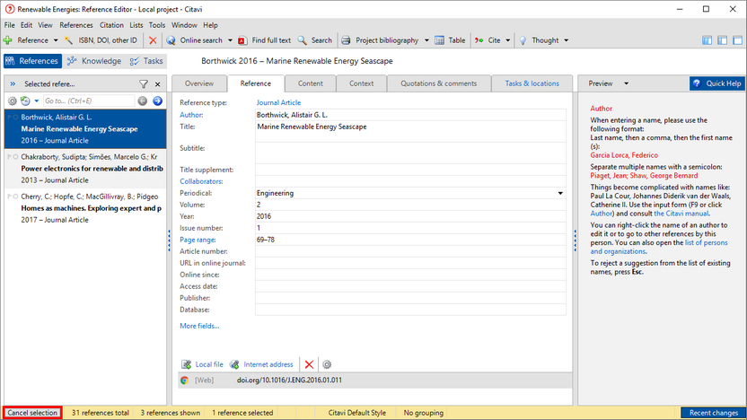747x420 pixels.
Task: Toggle flag on Chakraborty reference
Action: [10, 157]
